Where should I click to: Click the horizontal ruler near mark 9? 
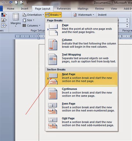tap(122, 36)
